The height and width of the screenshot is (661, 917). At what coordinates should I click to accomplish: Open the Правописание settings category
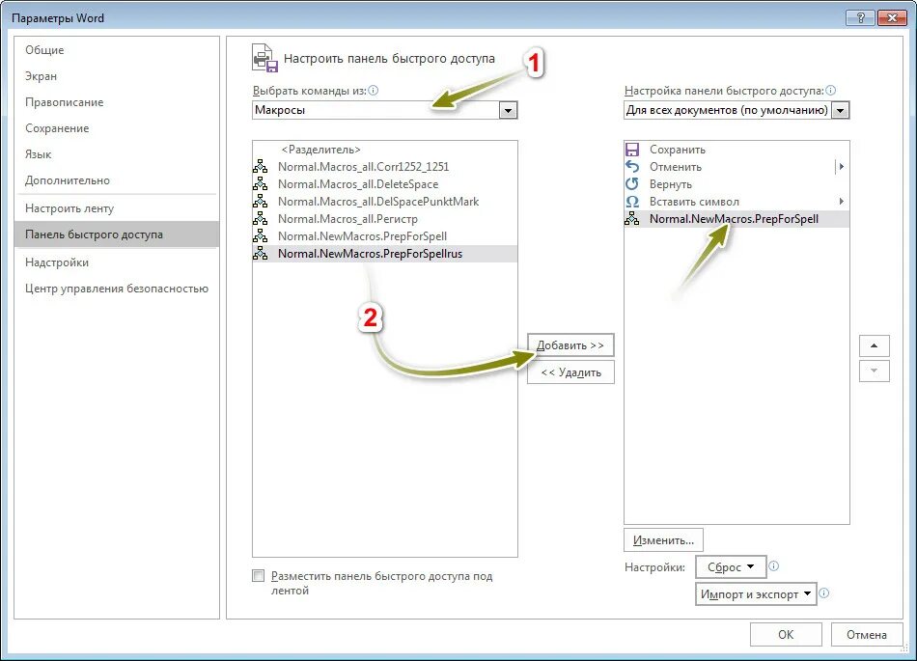[117, 102]
